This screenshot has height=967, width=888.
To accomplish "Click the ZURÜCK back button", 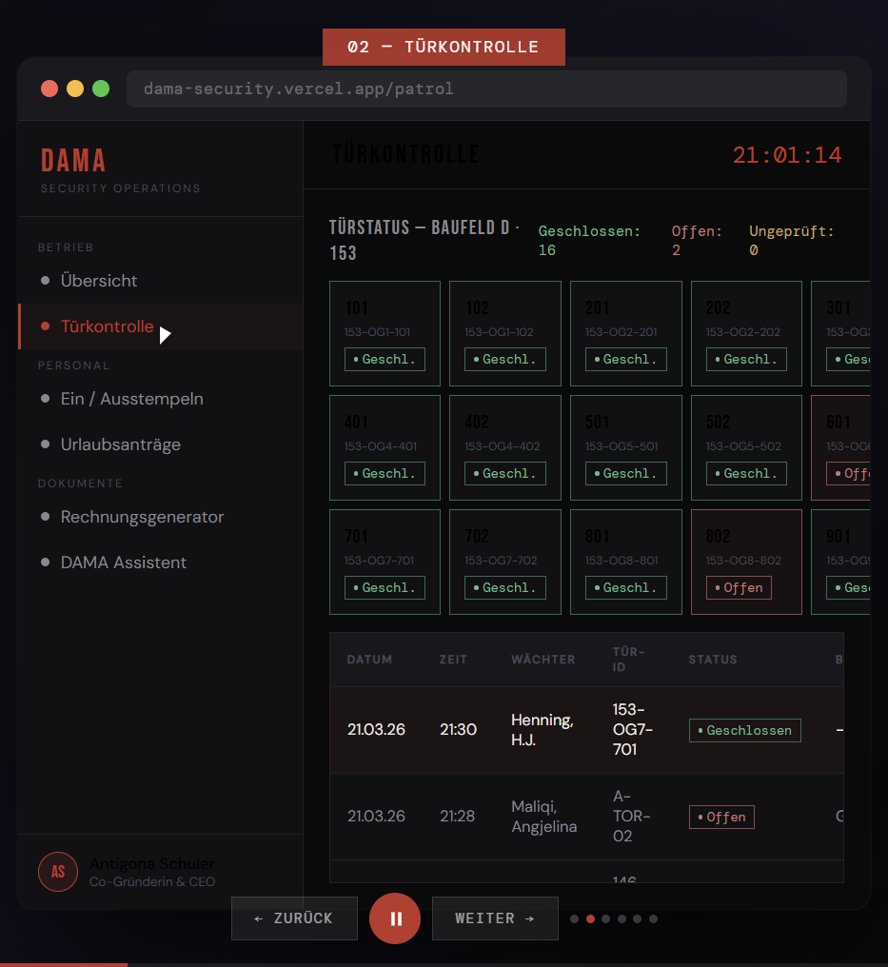I will [x=294, y=918].
